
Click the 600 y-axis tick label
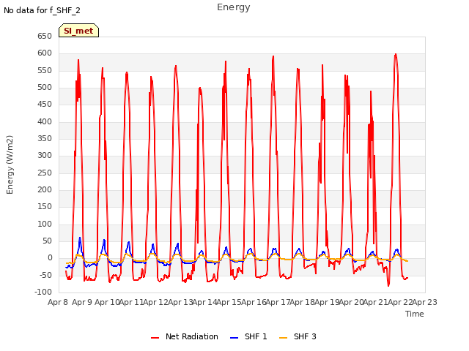tap(45, 53)
